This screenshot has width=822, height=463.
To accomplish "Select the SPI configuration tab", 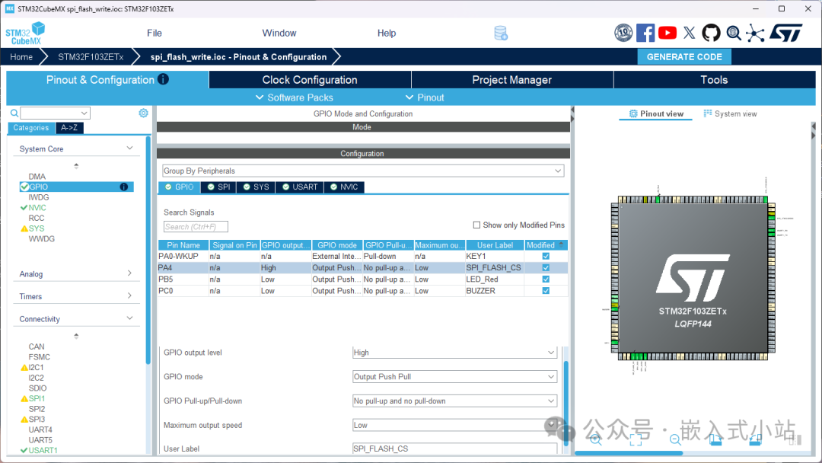I will click(218, 187).
